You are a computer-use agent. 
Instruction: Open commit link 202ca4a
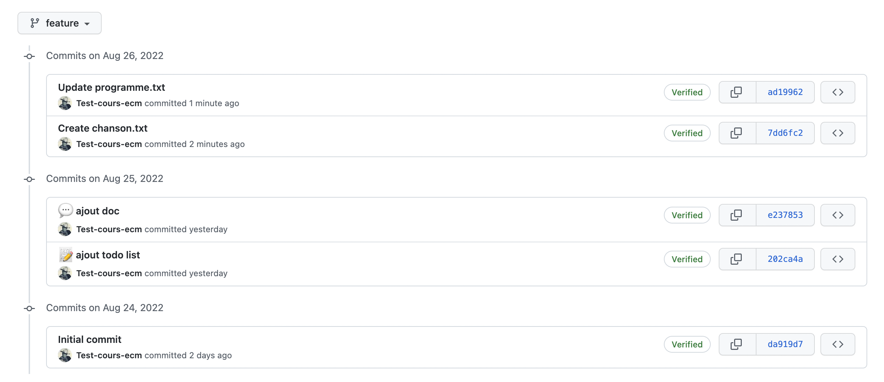785,259
